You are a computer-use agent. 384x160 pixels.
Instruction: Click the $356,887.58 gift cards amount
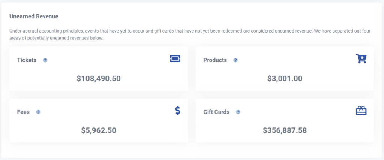click(285, 130)
